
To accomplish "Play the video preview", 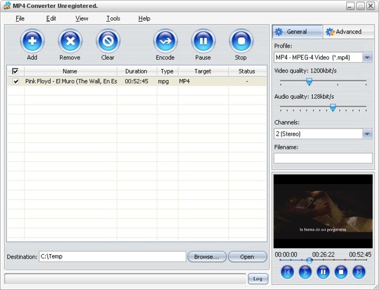I will click(x=305, y=272).
